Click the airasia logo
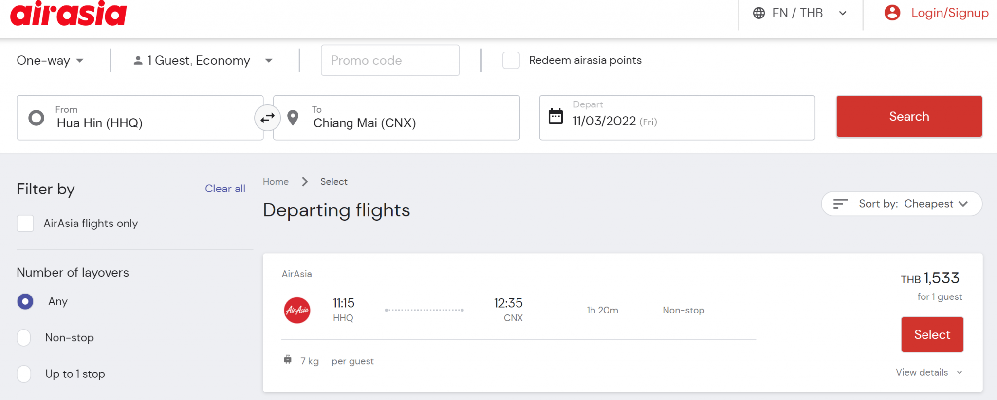Image resolution: width=997 pixels, height=400 pixels. tap(68, 13)
